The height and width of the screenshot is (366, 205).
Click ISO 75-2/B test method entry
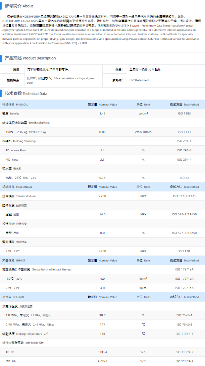point(184,325)
